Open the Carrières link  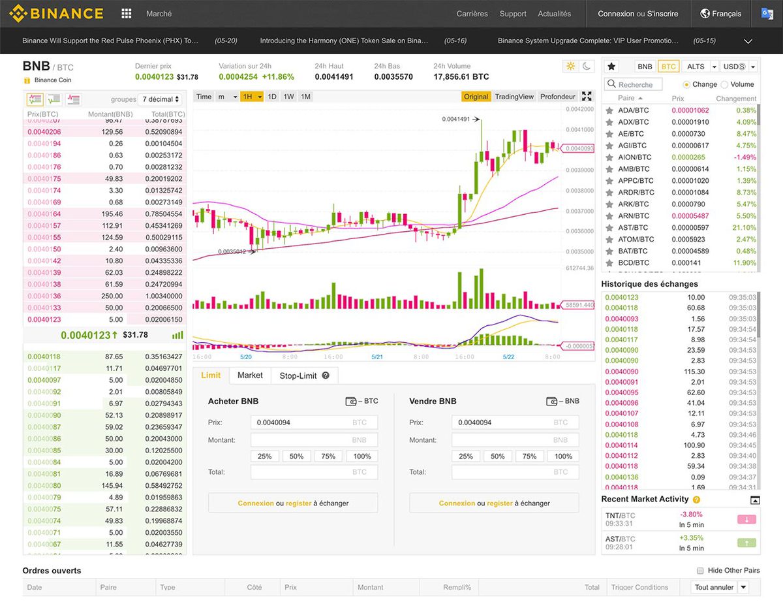pos(472,14)
